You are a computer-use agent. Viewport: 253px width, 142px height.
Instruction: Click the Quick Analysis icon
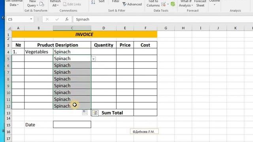[95, 113]
